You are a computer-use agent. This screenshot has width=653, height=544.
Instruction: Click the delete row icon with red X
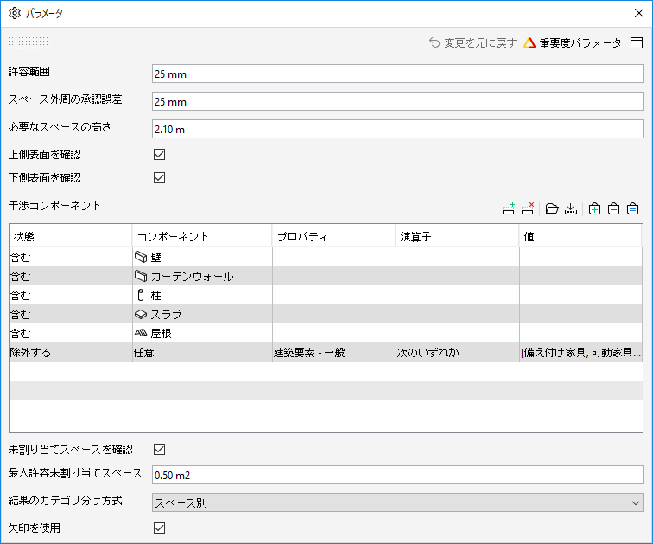(528, 208)
